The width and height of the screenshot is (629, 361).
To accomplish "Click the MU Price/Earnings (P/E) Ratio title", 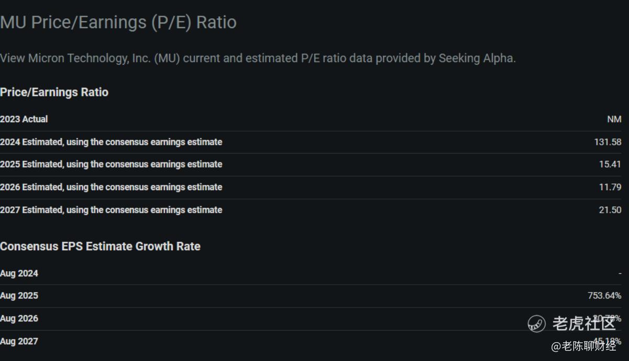I will click(x=118, y=22).
